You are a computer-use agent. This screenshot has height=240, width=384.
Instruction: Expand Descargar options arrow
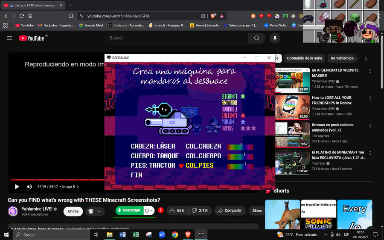[151, 211]
